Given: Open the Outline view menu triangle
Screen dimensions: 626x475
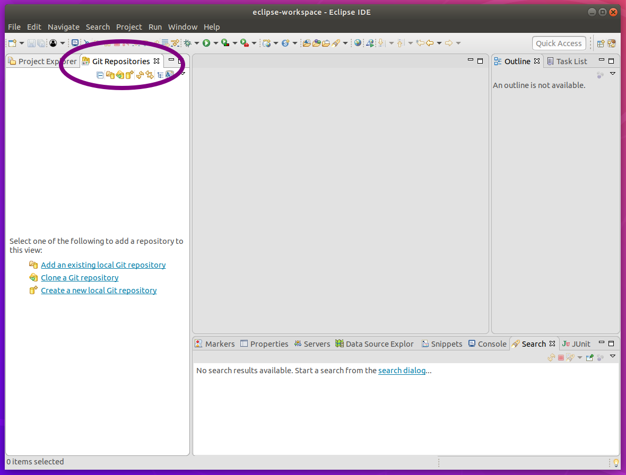Looking at the screenshot, I should [613, 74].
